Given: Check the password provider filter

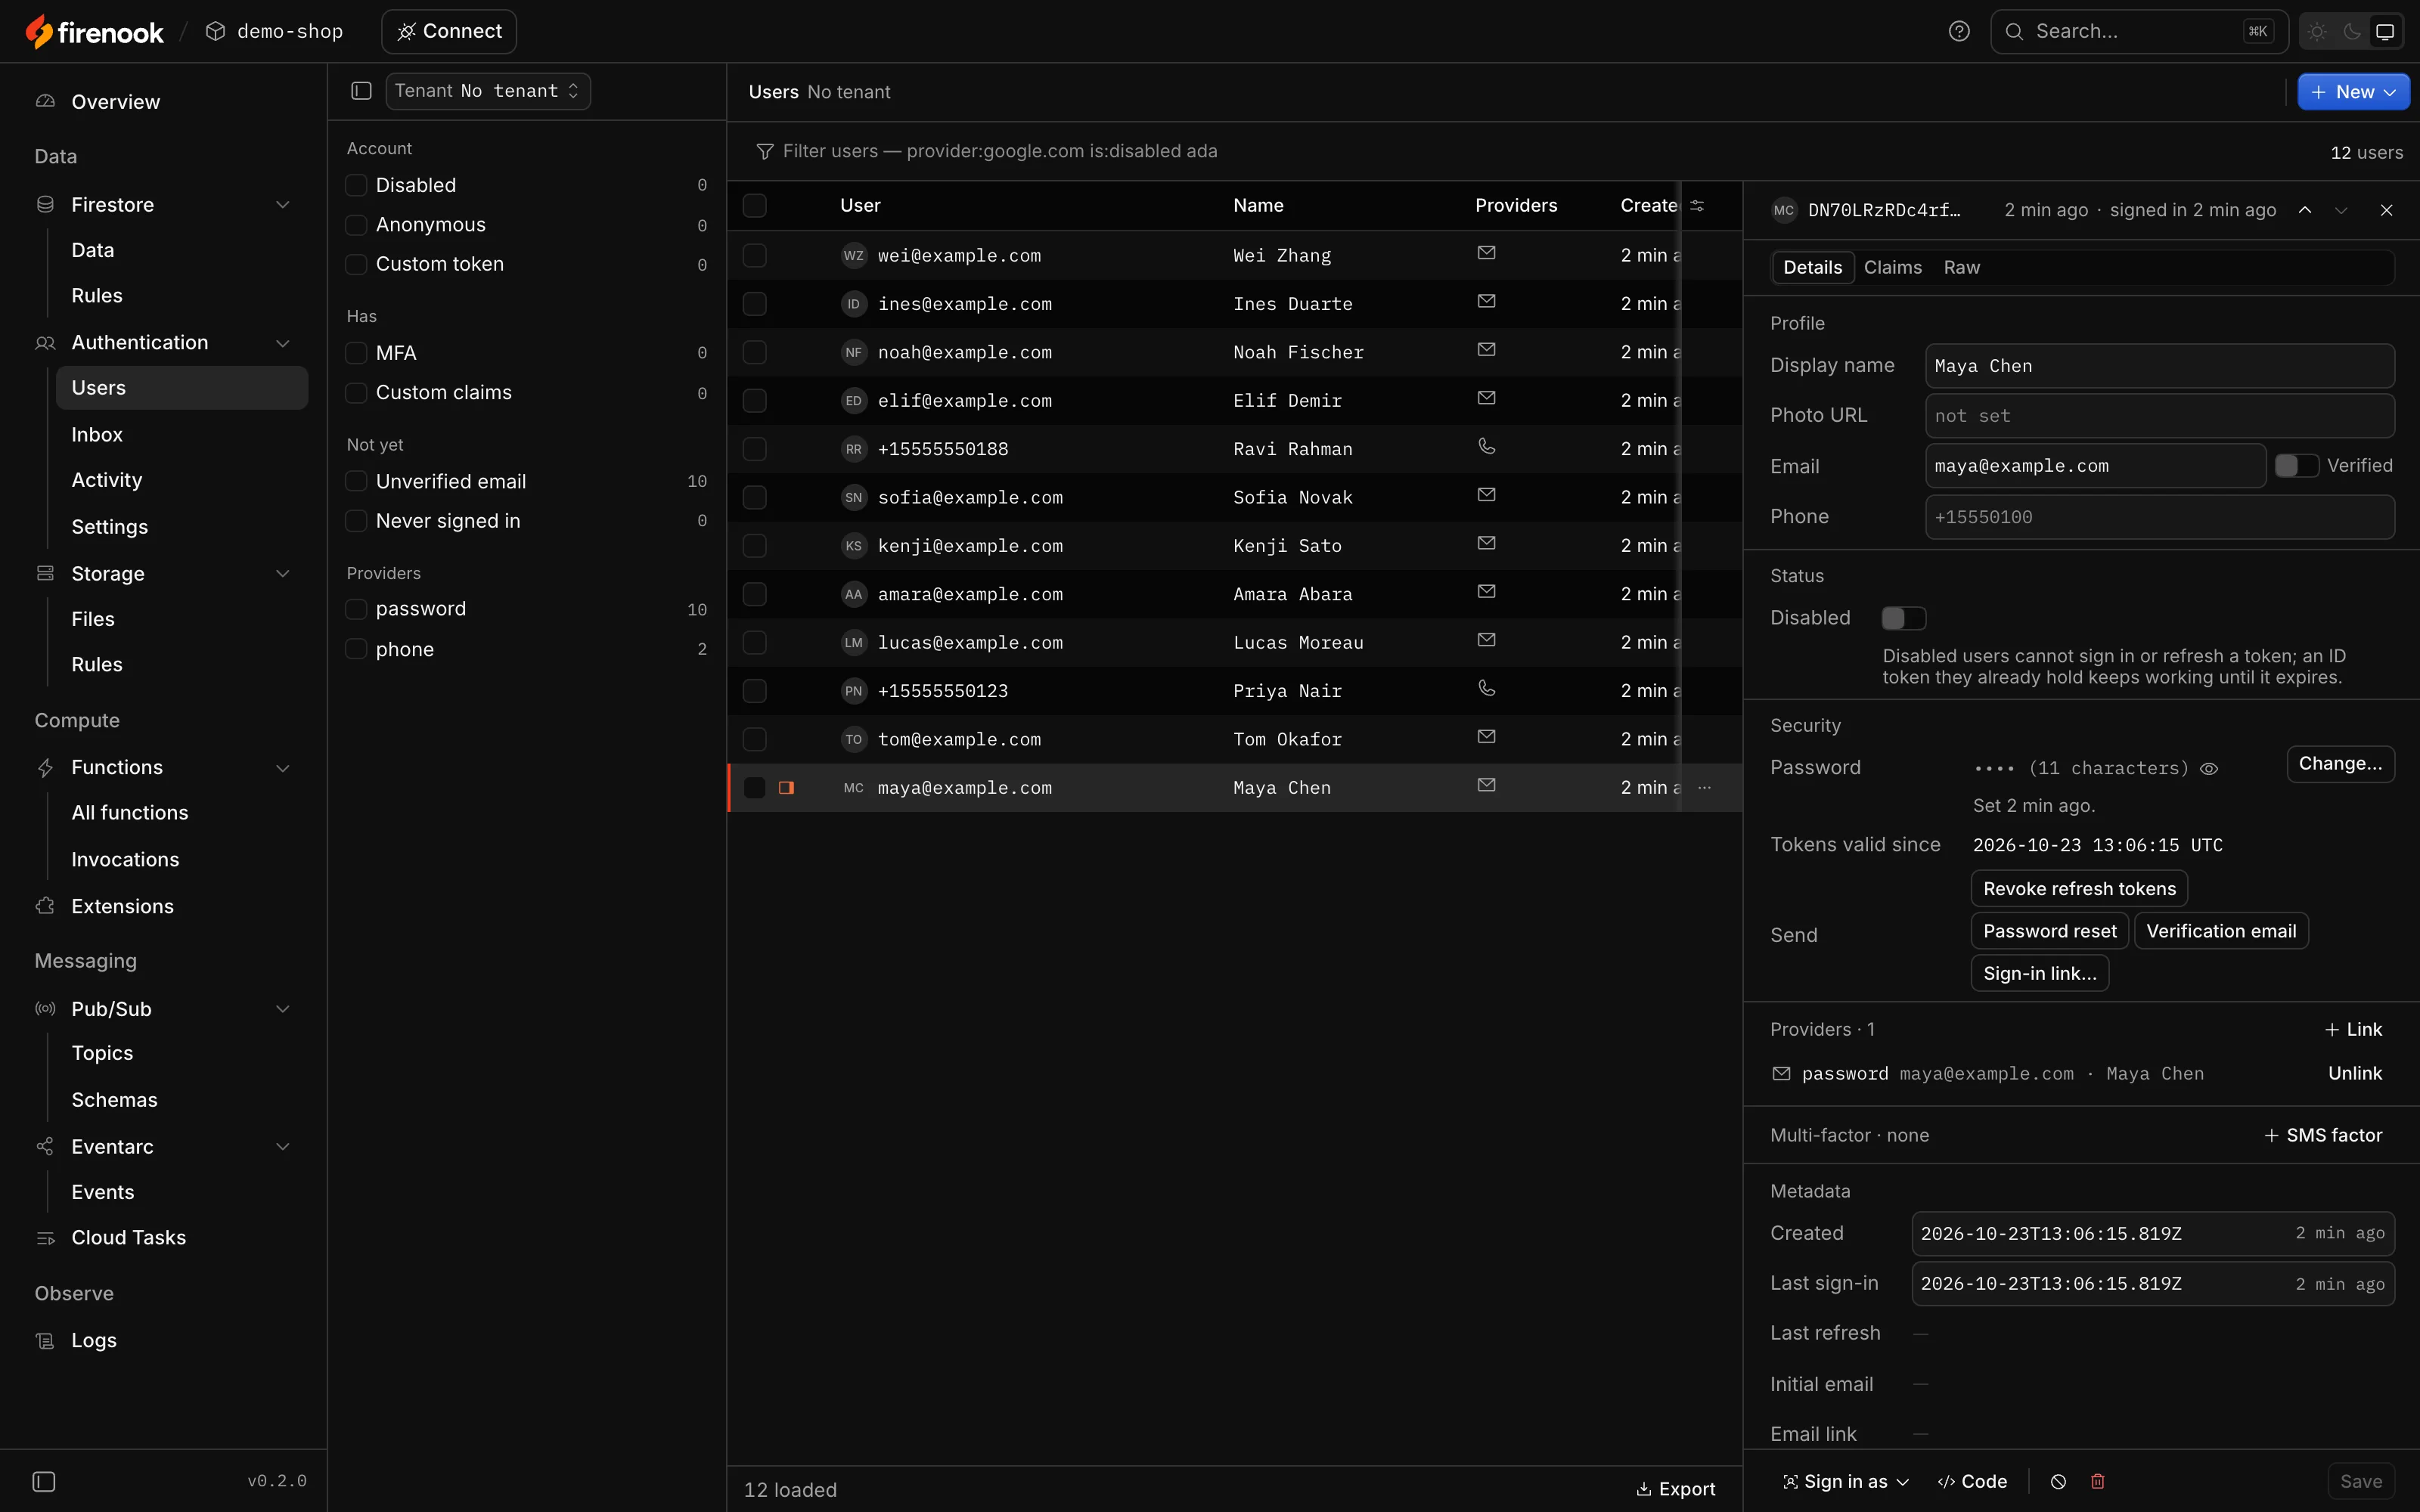Looking at the screenshot, I should [x=356, y=609].
